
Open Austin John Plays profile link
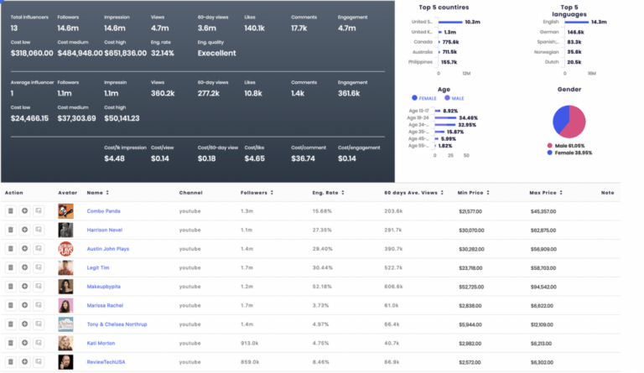[108, 249]
